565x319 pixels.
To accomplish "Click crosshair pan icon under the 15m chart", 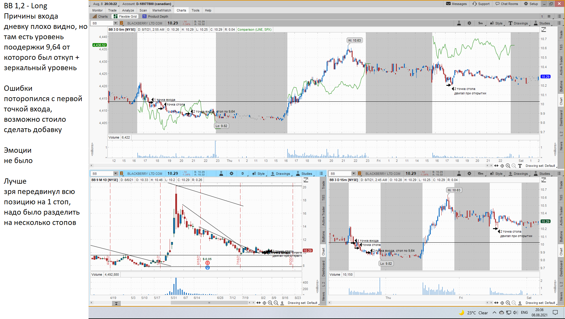I will pyautogui.click(x=502, y=303).
